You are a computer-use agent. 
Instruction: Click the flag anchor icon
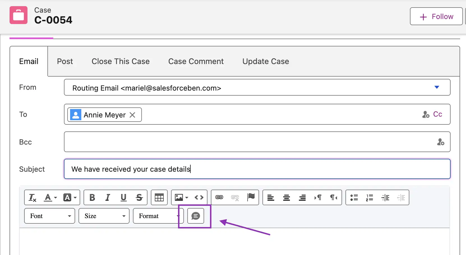point(251,197)
